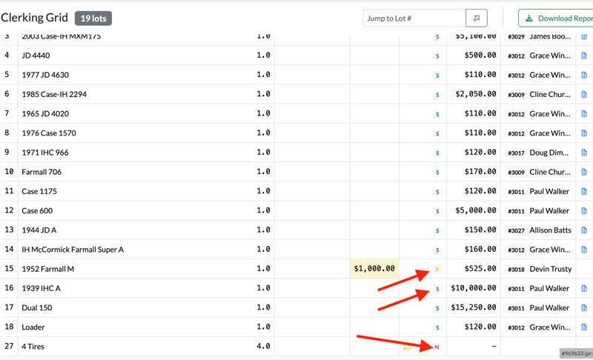Select item name 1939 IHC A
Screen dimensions: 593x360
click(41, 288)
